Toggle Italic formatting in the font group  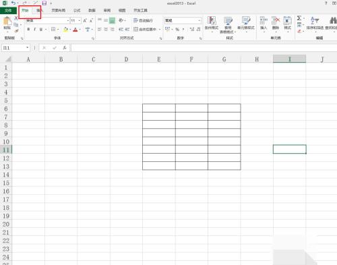[x=34, y=29]
